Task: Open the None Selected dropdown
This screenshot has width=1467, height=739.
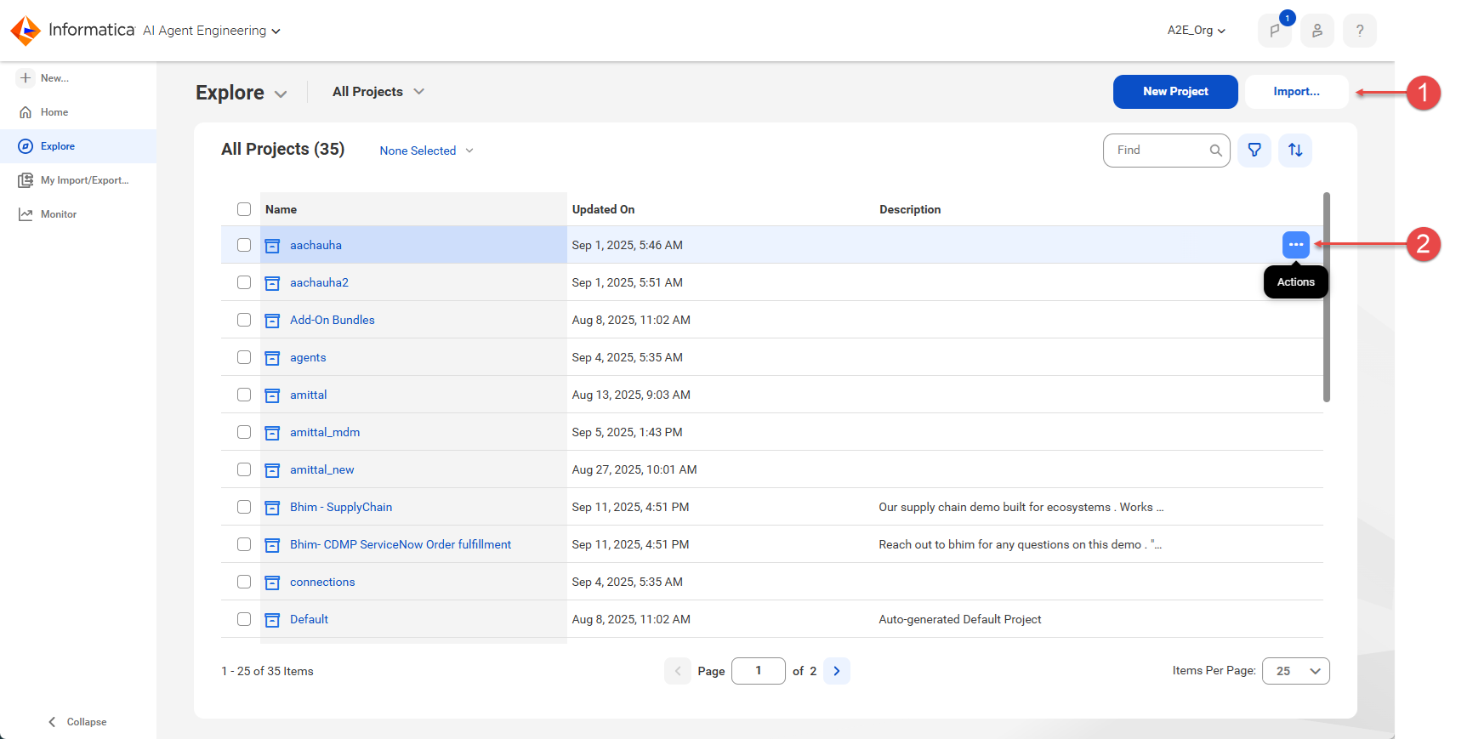Action: [426, 151]
